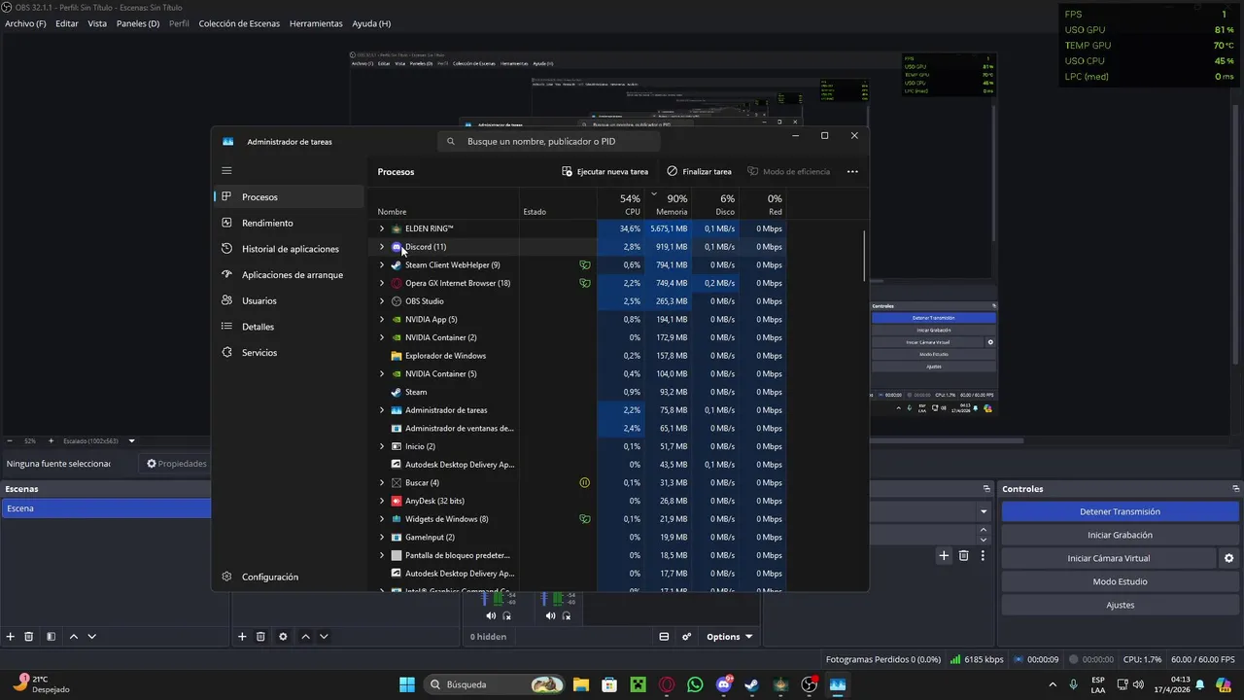
Task: Open Windows Start menu
Action: click(406, 684)
